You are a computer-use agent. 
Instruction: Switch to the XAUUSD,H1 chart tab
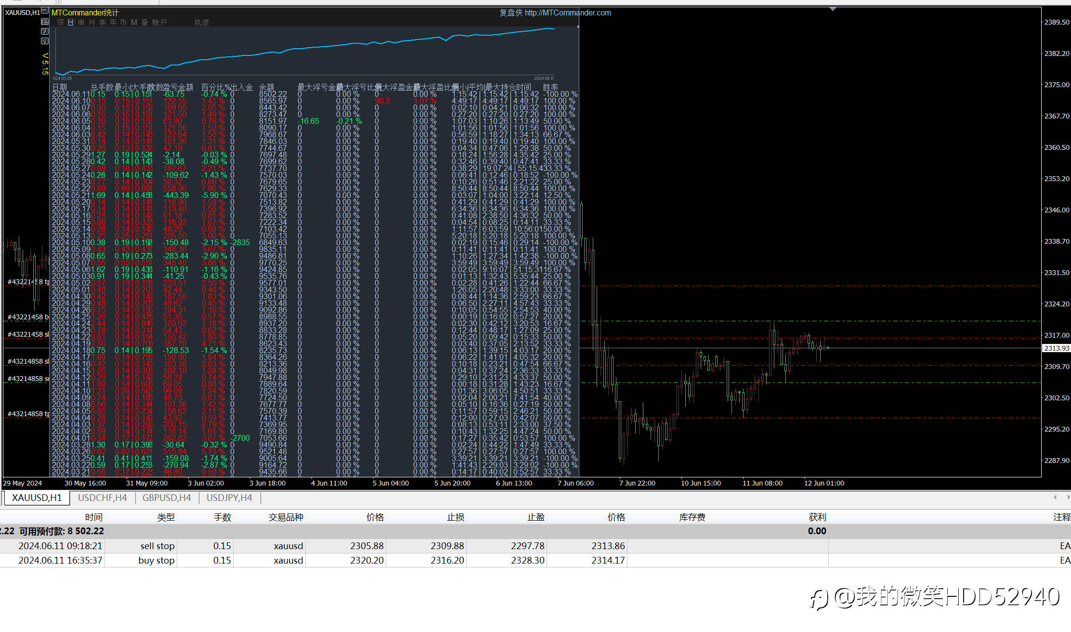click(37, 498)
